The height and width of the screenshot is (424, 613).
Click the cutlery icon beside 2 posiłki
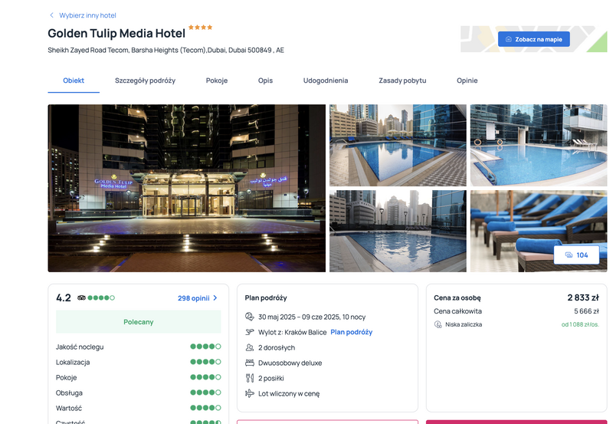[x=250, y=378]
